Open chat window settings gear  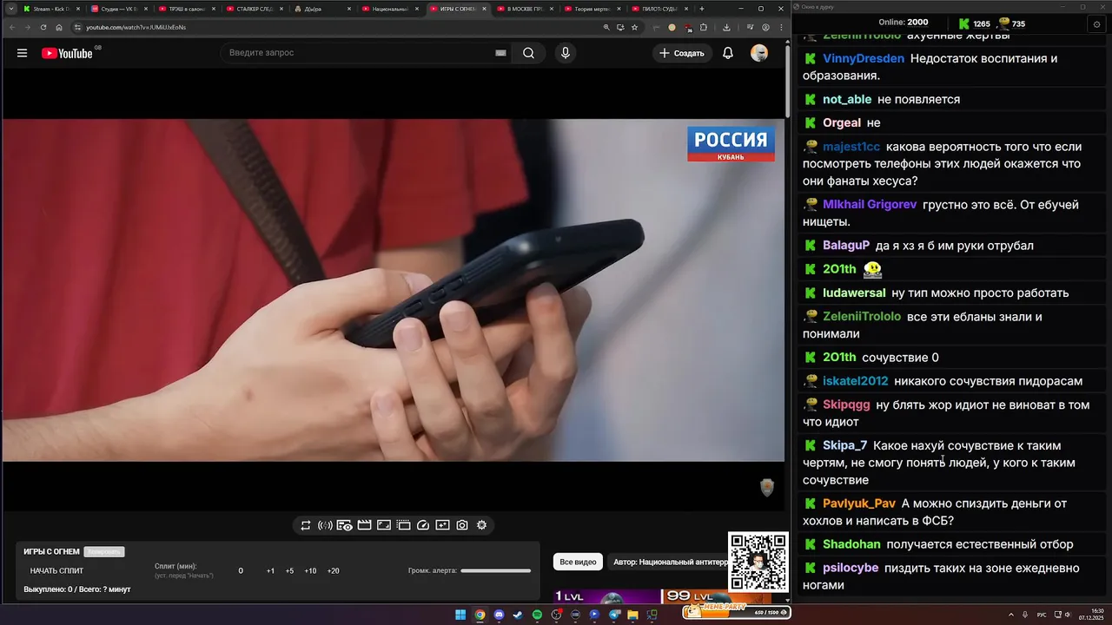click(x=1096, y=24)
